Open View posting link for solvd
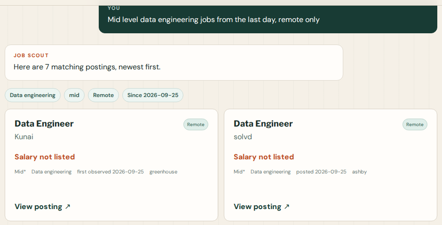This screenshot has width=442, height=225. pos(261,207)
